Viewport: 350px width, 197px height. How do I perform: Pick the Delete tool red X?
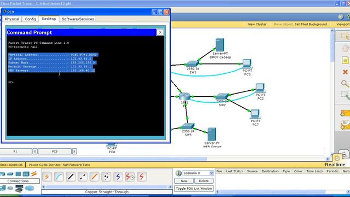click(x=345, y=72)
